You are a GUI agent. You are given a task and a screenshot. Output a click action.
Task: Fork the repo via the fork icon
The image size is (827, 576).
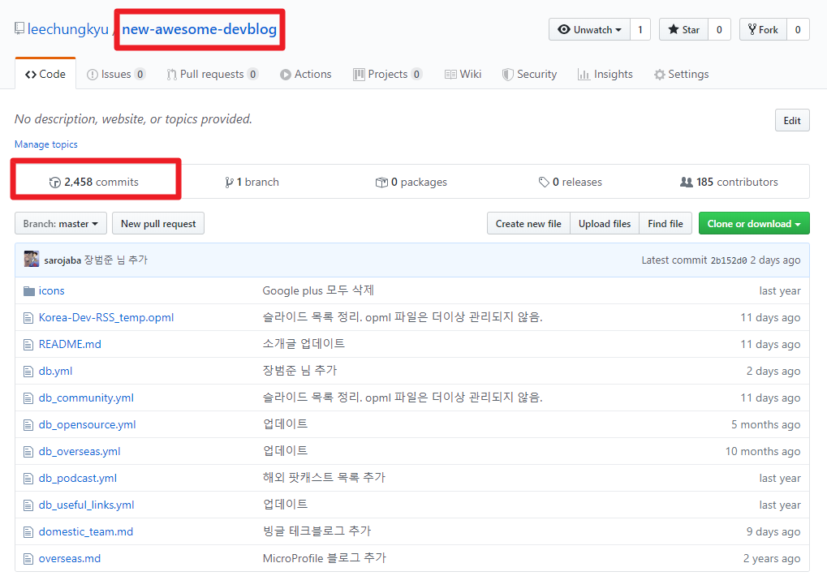tap(752, 29)
